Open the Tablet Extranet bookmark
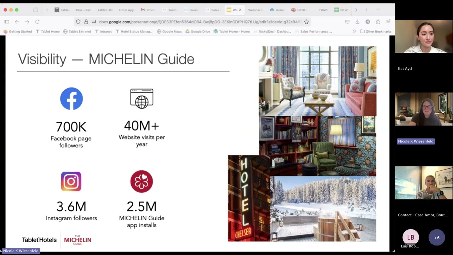The height and width of the screenshot is (255, 453). coord(77,32)
